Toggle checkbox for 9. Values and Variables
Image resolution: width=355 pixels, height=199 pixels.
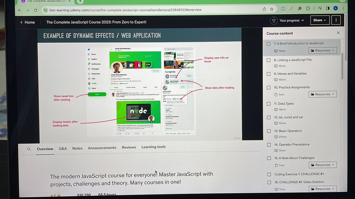(269, 74)
